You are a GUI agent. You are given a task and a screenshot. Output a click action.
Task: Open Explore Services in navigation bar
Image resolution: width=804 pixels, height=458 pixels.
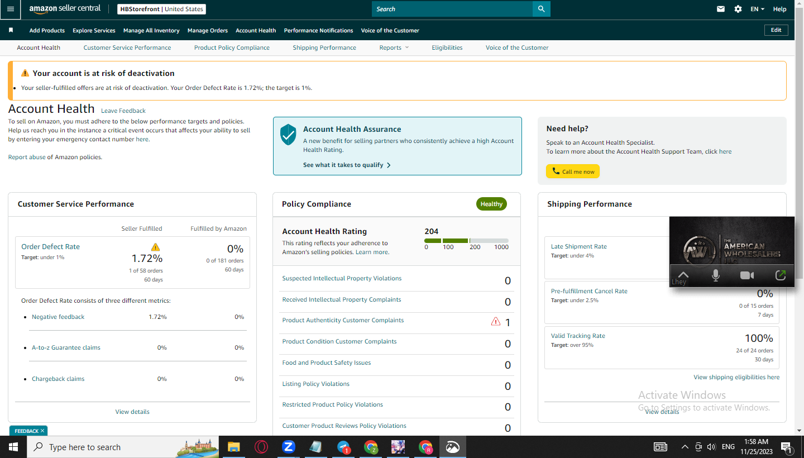pos(94,30)
